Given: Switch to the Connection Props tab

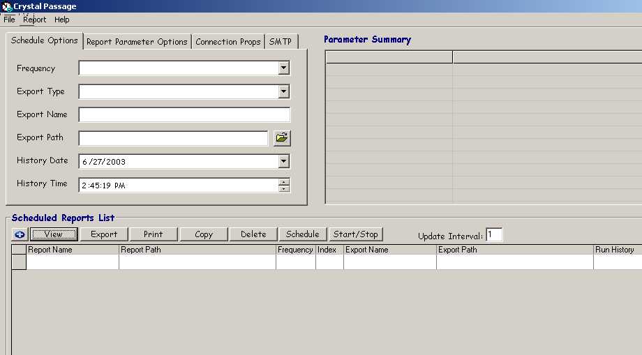Looking at the screenshot, I should click(228, 42).
